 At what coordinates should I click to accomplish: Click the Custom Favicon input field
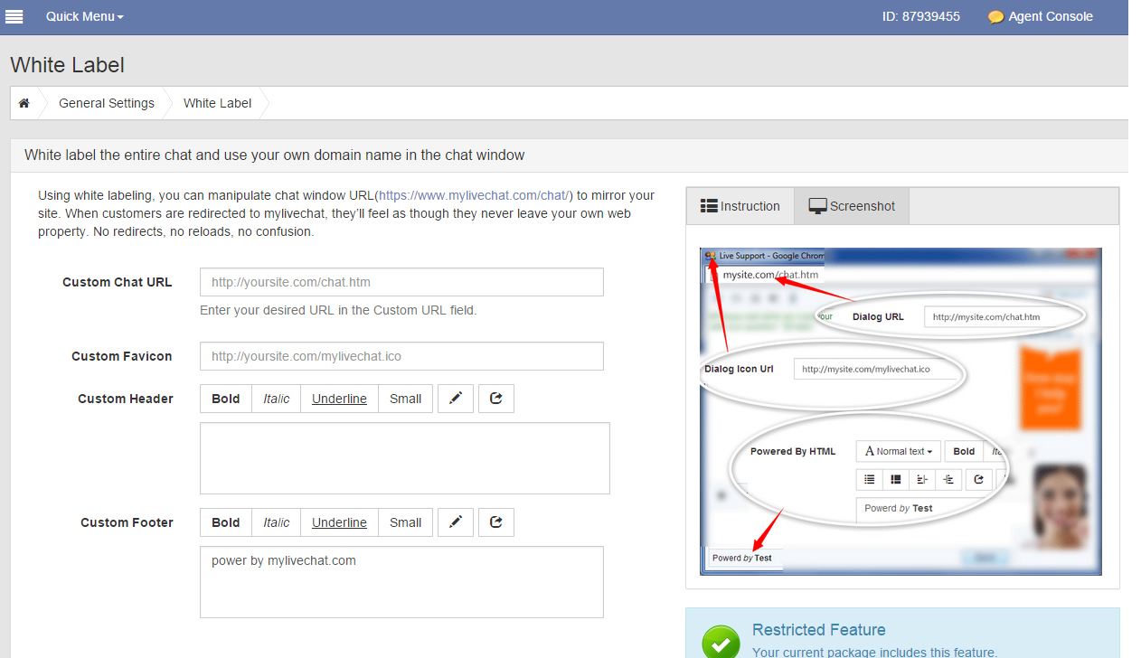point(401,356)
